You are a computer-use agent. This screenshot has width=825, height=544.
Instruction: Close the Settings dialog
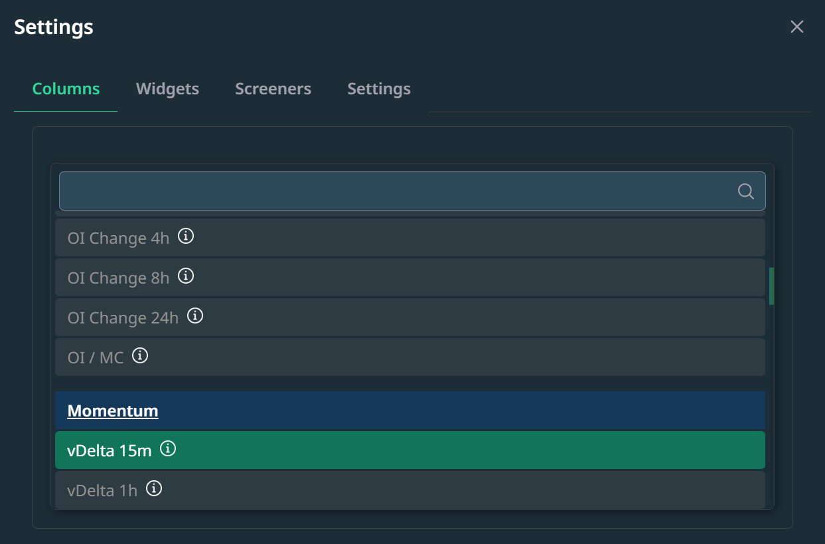pos(796,27)
